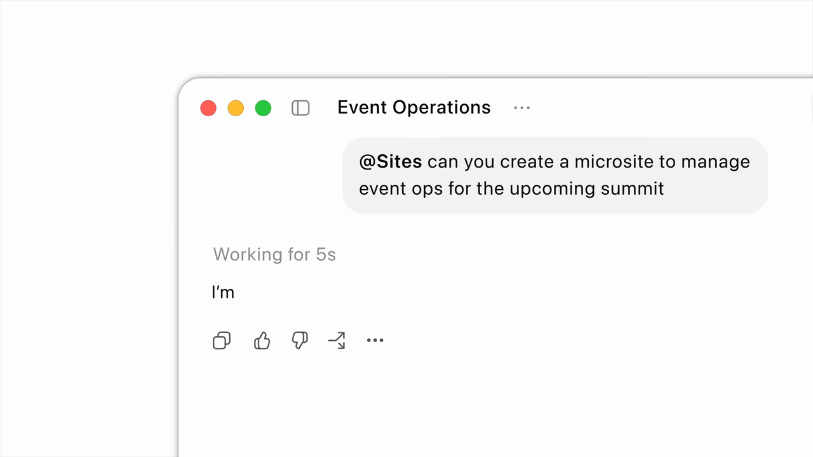Give the response a thumbs up
Image resolution: width=813 pixels, height=457 pixels.
coord(262,341)
